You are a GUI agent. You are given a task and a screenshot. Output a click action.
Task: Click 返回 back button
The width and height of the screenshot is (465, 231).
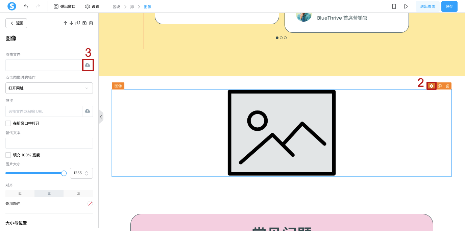(16, 23)
